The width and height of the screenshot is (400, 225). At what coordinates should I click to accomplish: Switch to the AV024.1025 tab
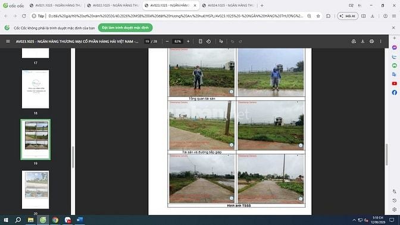tap(228, 5)
